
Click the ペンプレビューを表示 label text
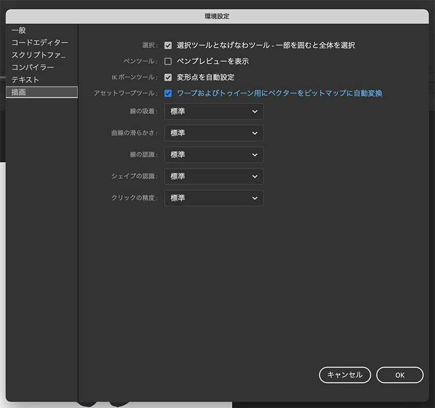pyautogui.click(x=213, y=61)
